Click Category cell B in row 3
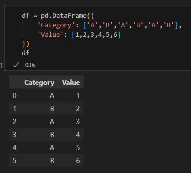Screen dimensions: 191x173 (x=52, y=135)
